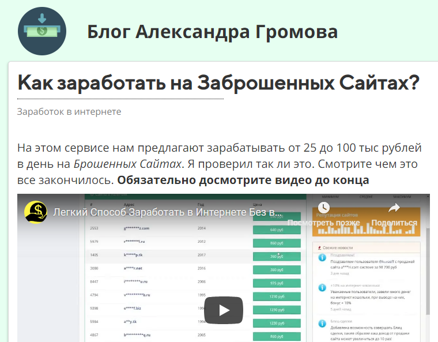Image resolution: width=438 pixels, height=342 pixels.
Task: Click the video channel avatar with dollar sign
Action: tap(36, 212)
